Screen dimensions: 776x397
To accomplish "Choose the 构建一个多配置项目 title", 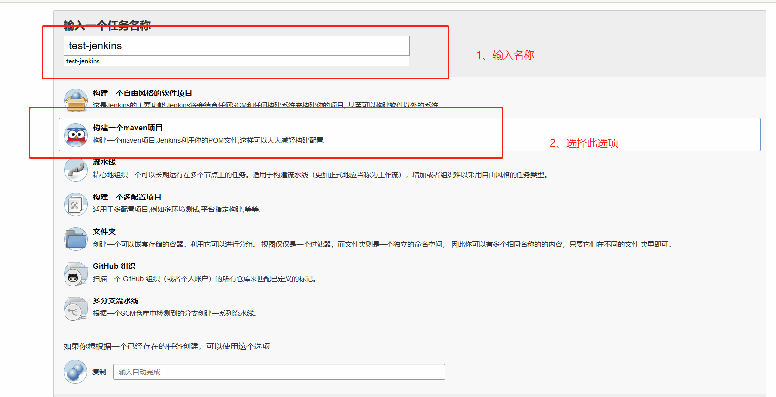I will 127,197.
